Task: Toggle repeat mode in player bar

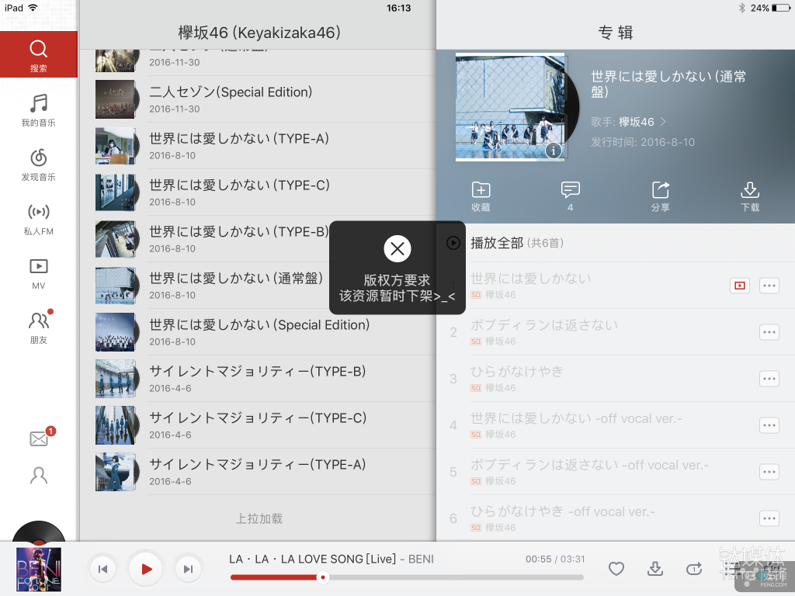Action: 694,569
